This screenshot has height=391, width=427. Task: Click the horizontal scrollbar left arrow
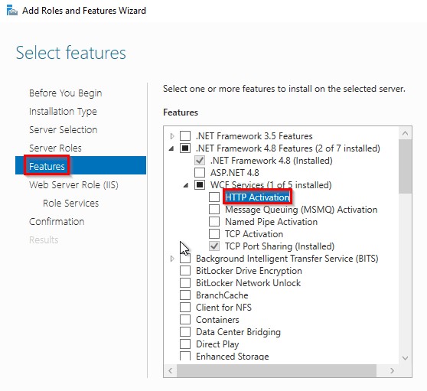tap(171, 370)
